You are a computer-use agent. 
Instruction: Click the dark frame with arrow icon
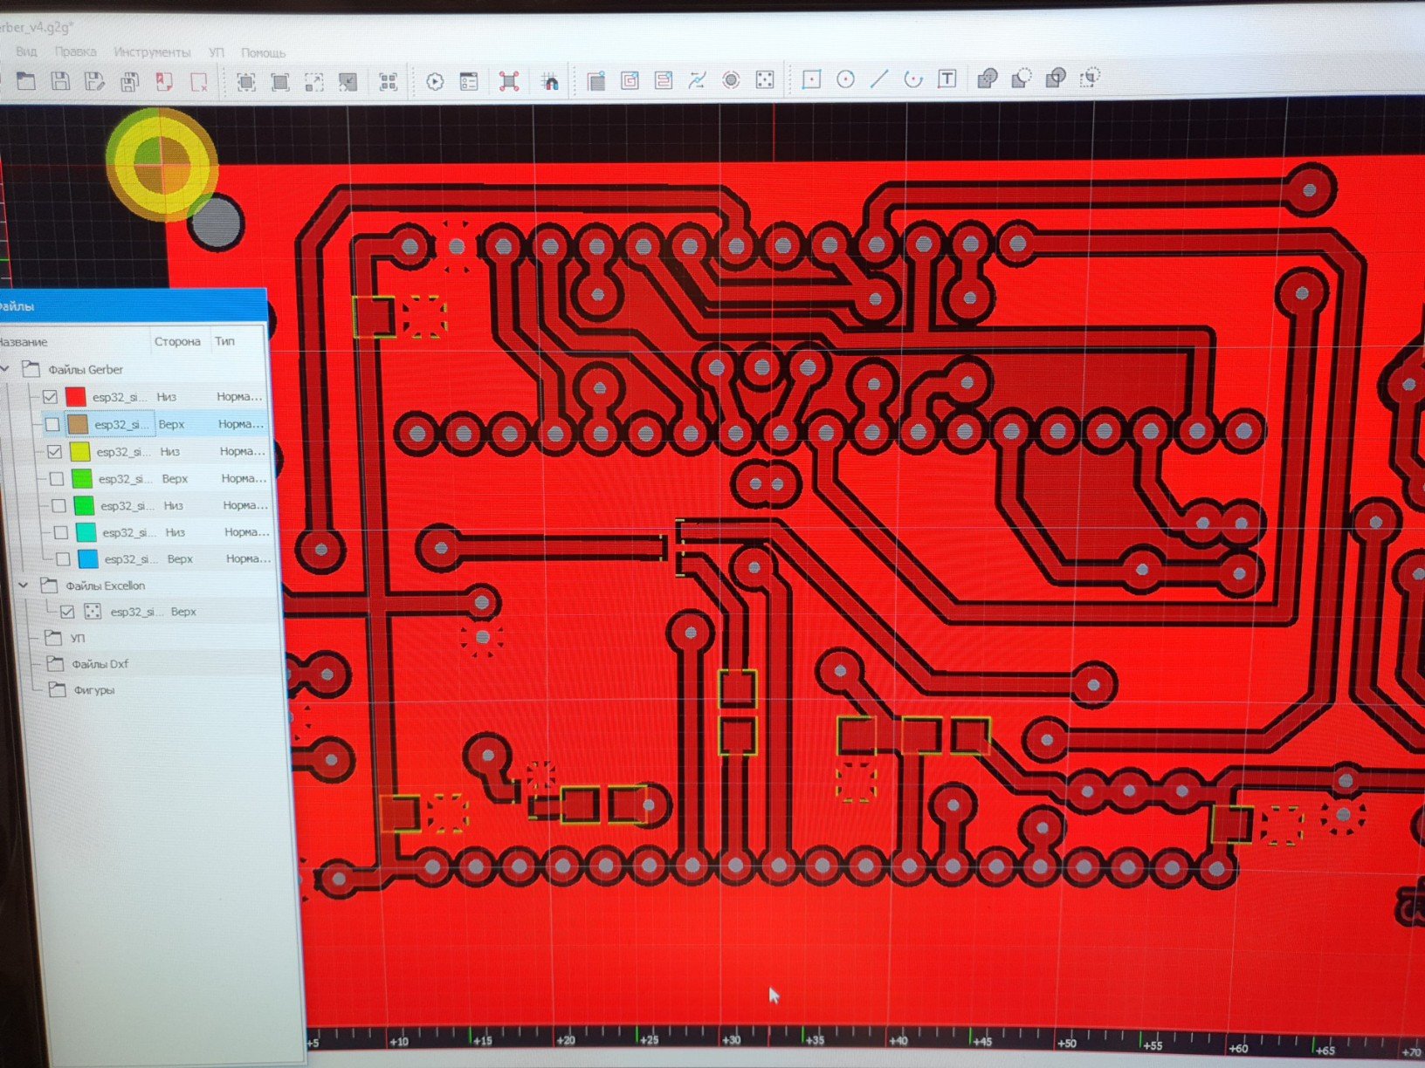348,83
